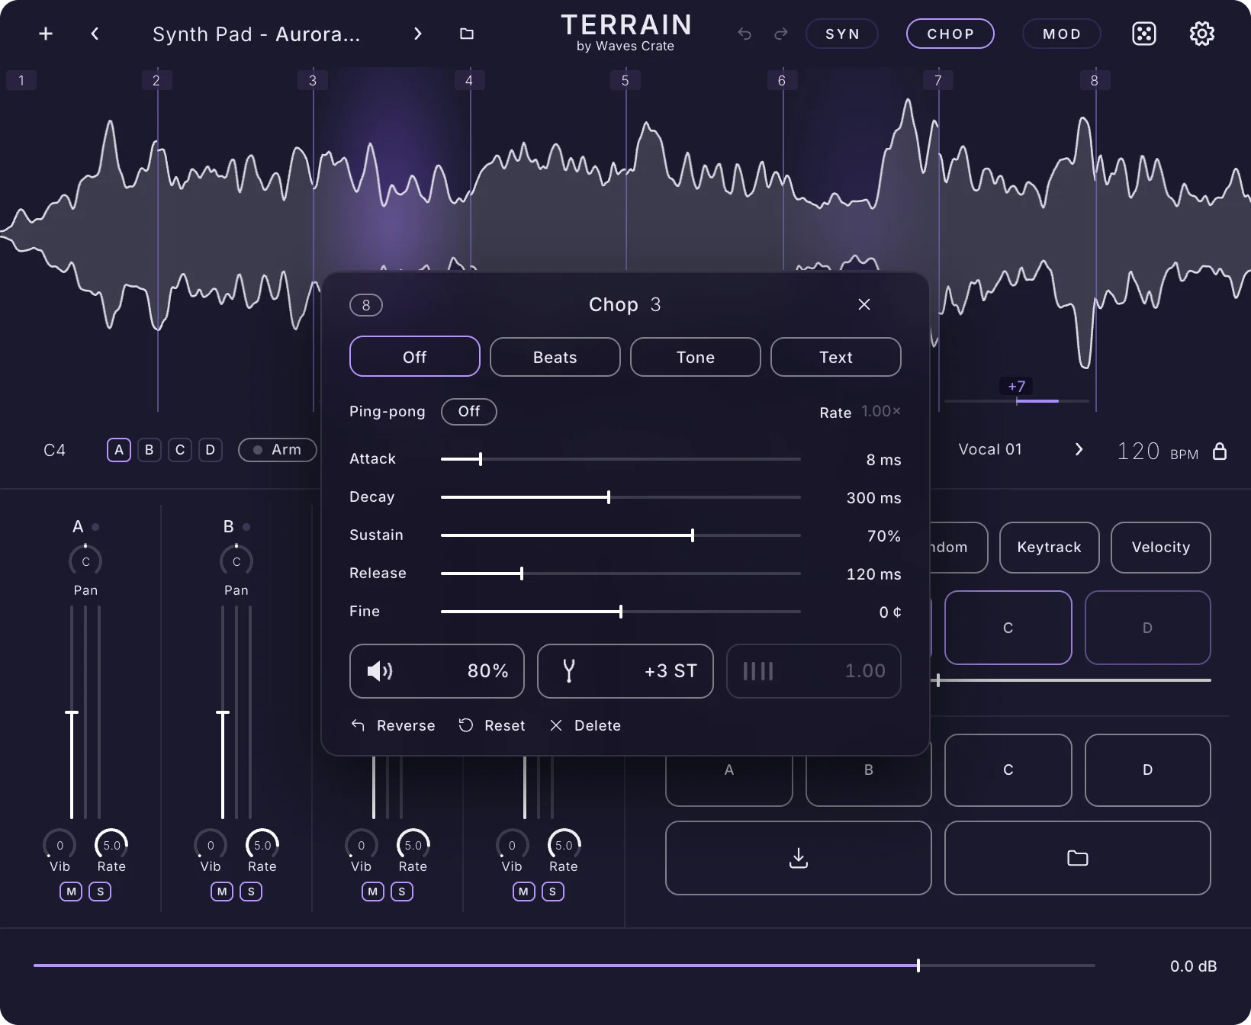Toggle Ping-pong Off switch
This screenshot has height=1025, width=1251.
pyautogui.click(x=469, y=411)
